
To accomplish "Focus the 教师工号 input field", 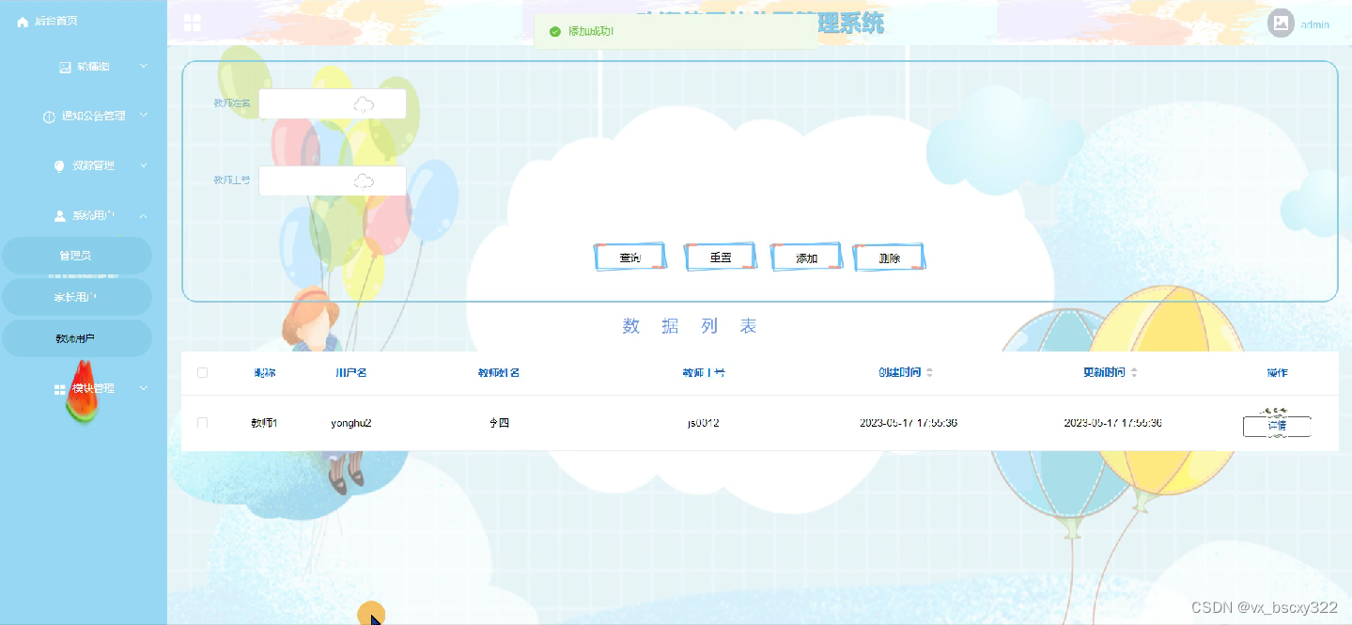I will click(333, 180).
